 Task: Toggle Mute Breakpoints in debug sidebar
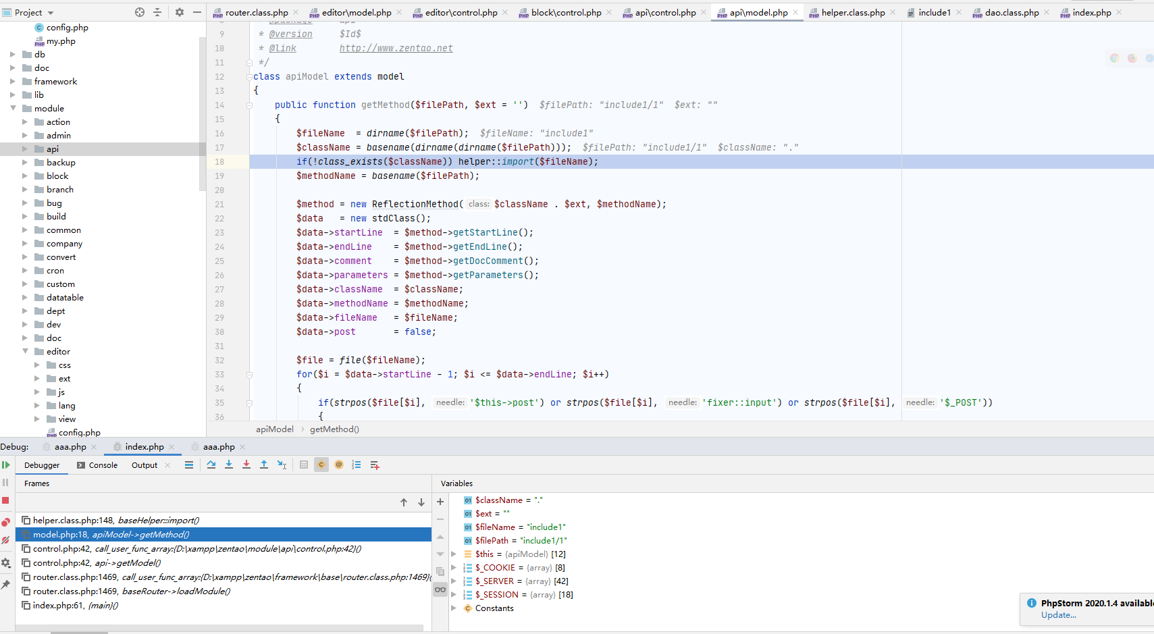(x=5, y=540)
